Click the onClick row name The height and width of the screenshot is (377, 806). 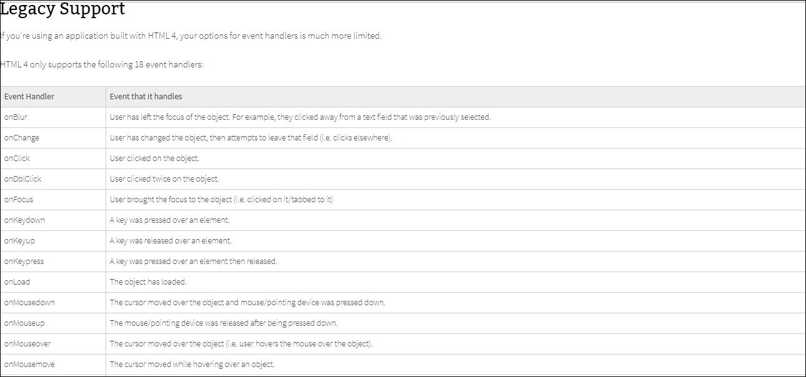pyautogui.click(x=17, y=158)
